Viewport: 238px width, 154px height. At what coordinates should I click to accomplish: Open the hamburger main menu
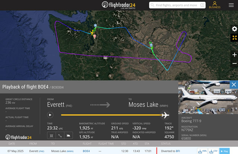[231, 5]
